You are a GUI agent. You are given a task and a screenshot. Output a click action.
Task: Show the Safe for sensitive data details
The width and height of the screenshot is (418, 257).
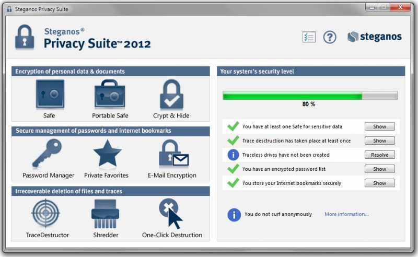pyautogui.click(x=380, y=126)
